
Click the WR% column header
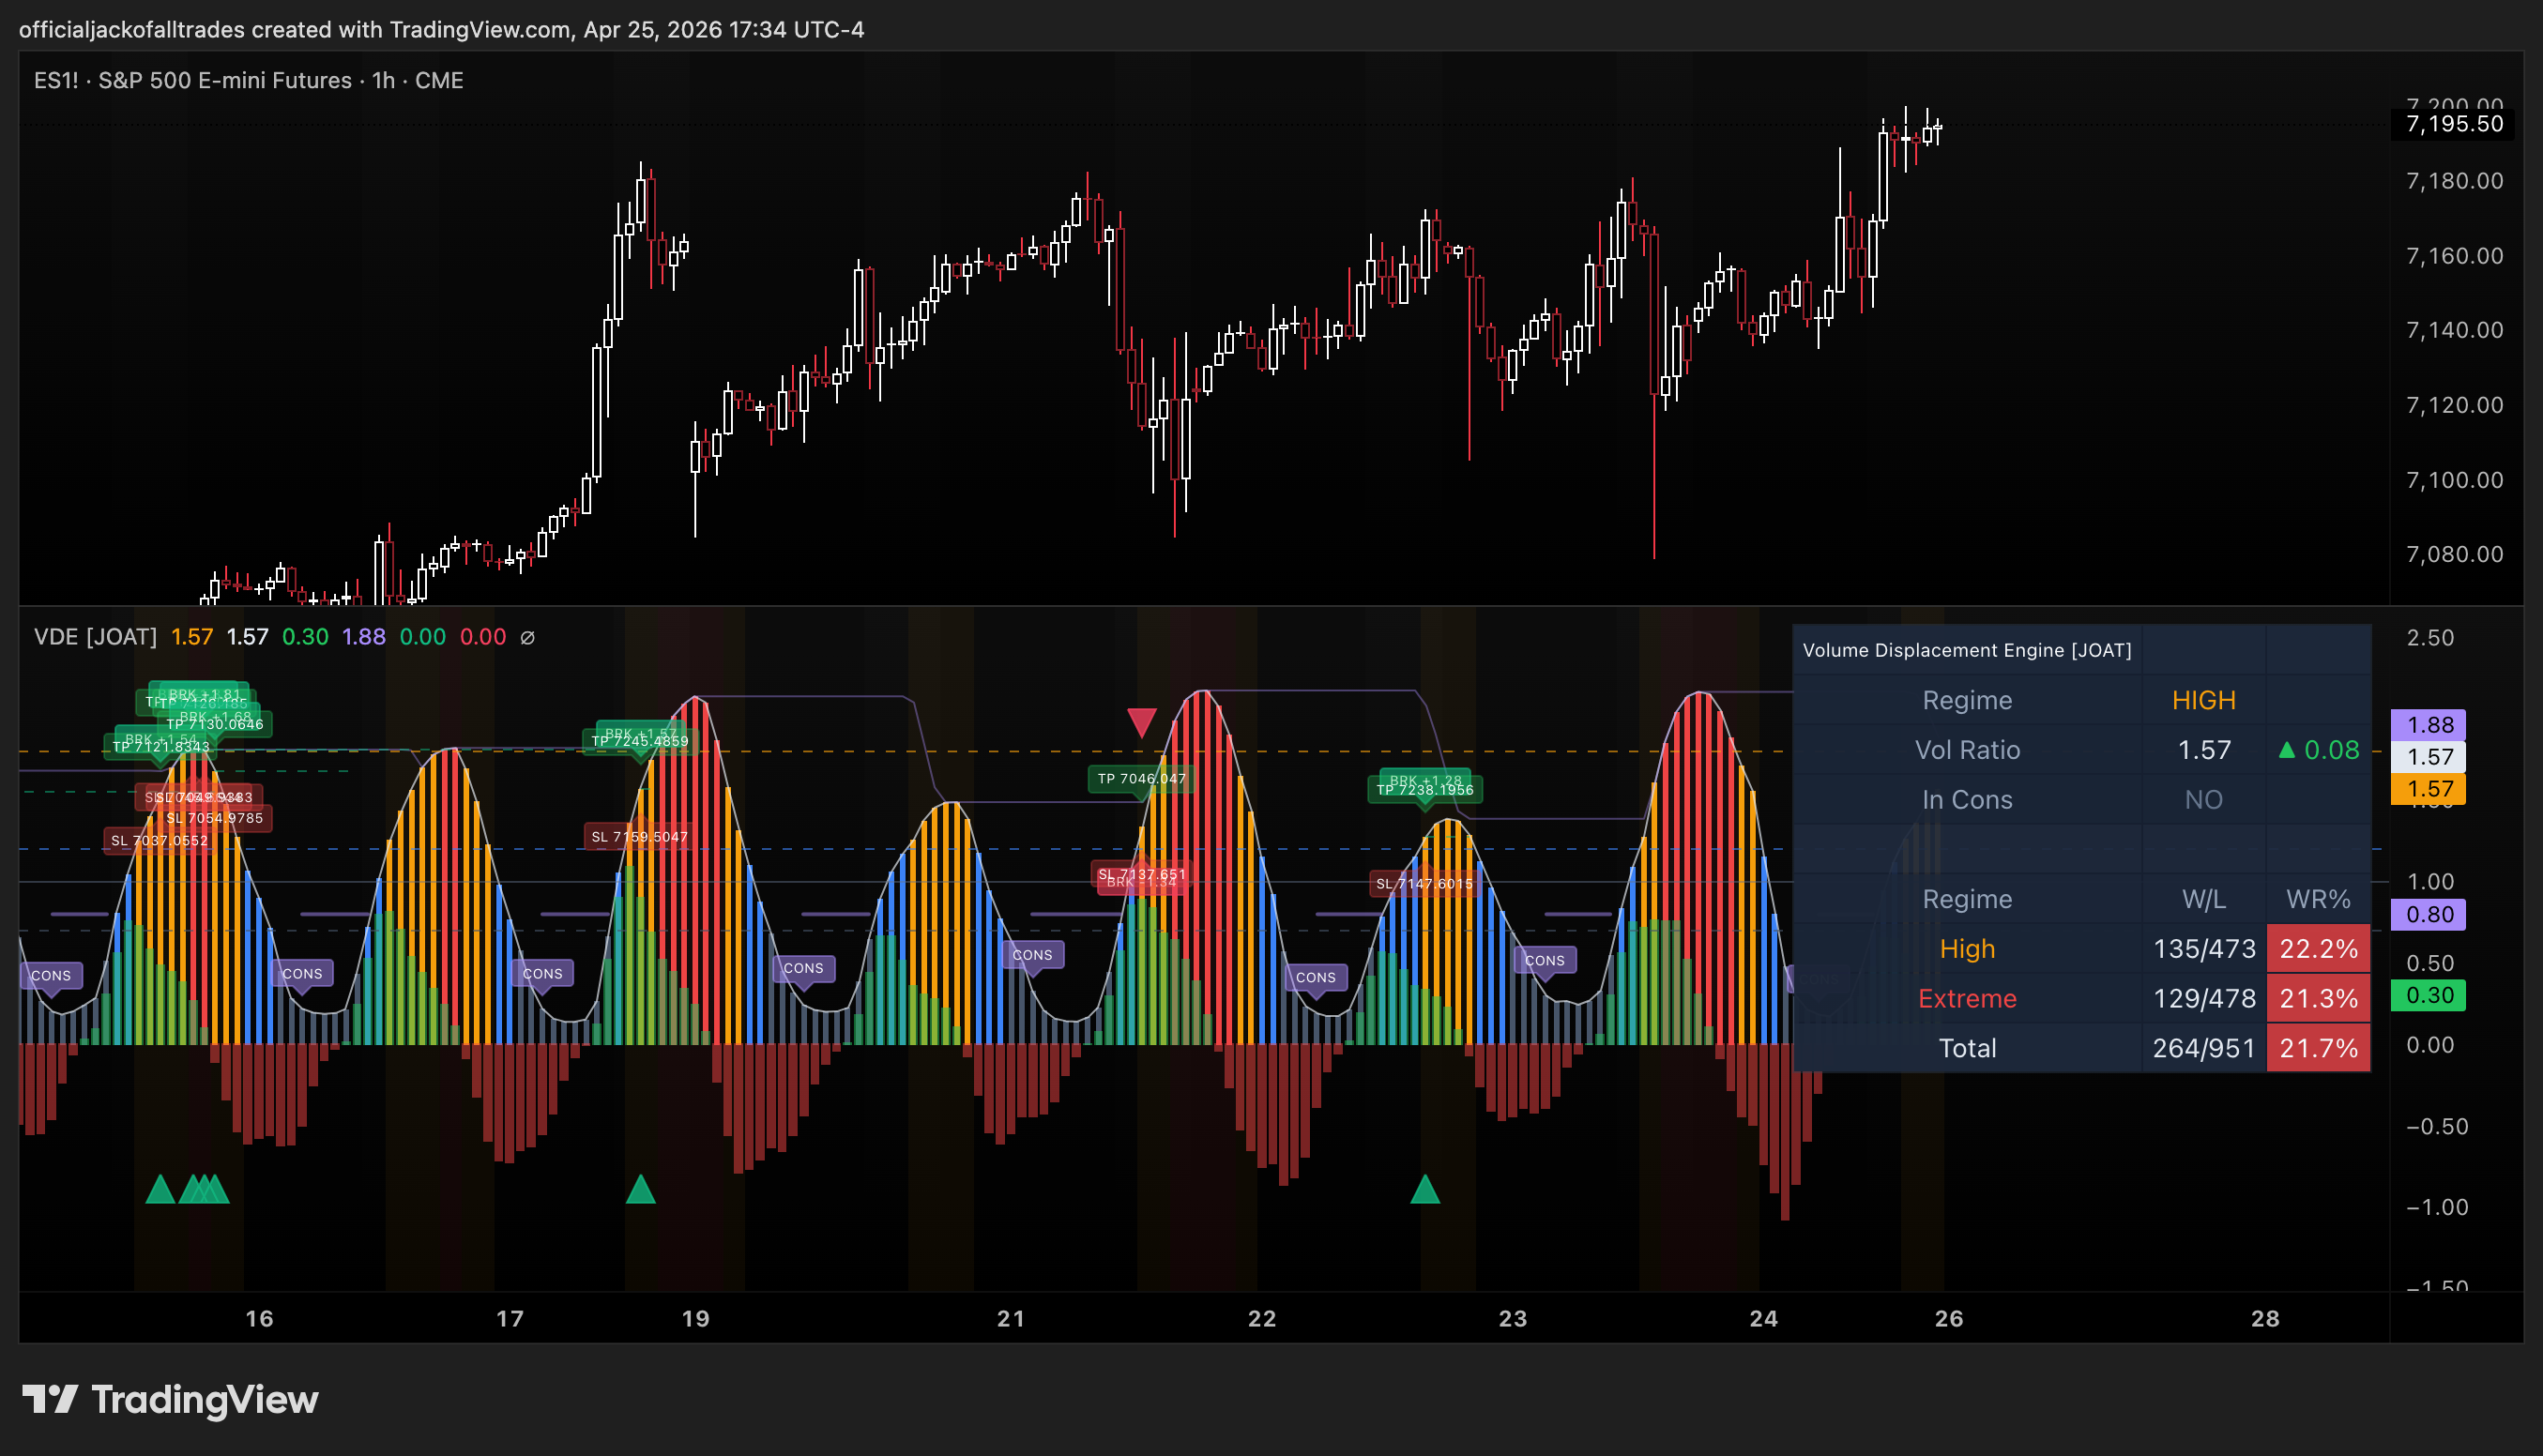click(x=2318, y=899)
